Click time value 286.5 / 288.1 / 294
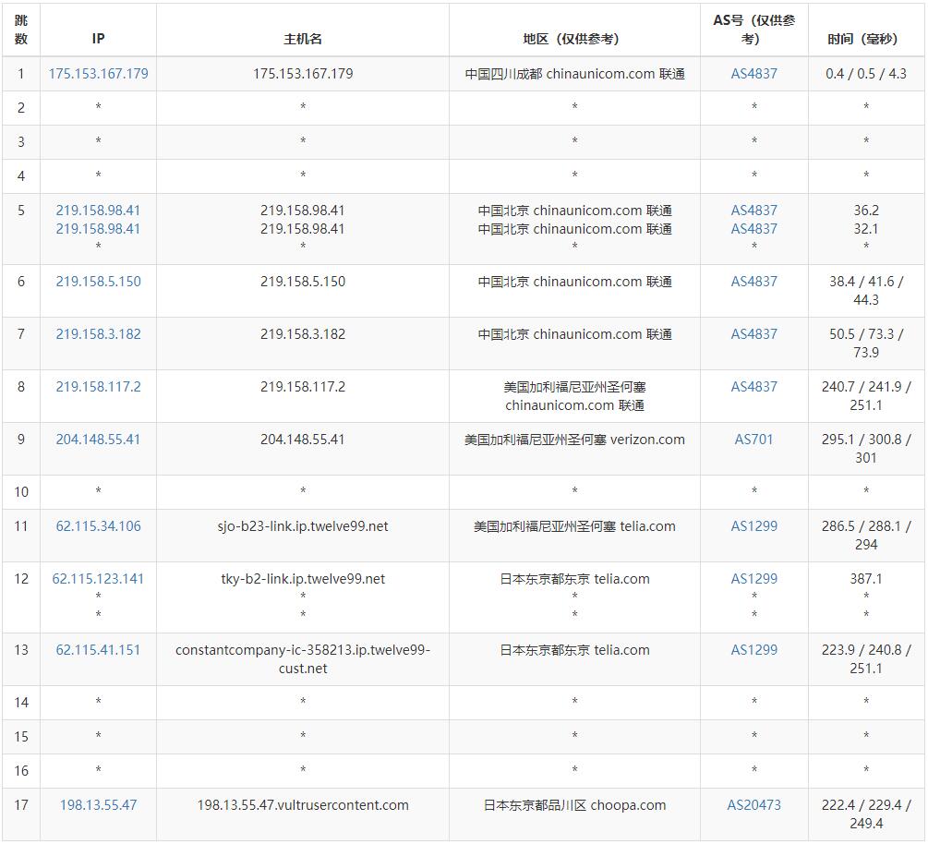 click(866, 535)
